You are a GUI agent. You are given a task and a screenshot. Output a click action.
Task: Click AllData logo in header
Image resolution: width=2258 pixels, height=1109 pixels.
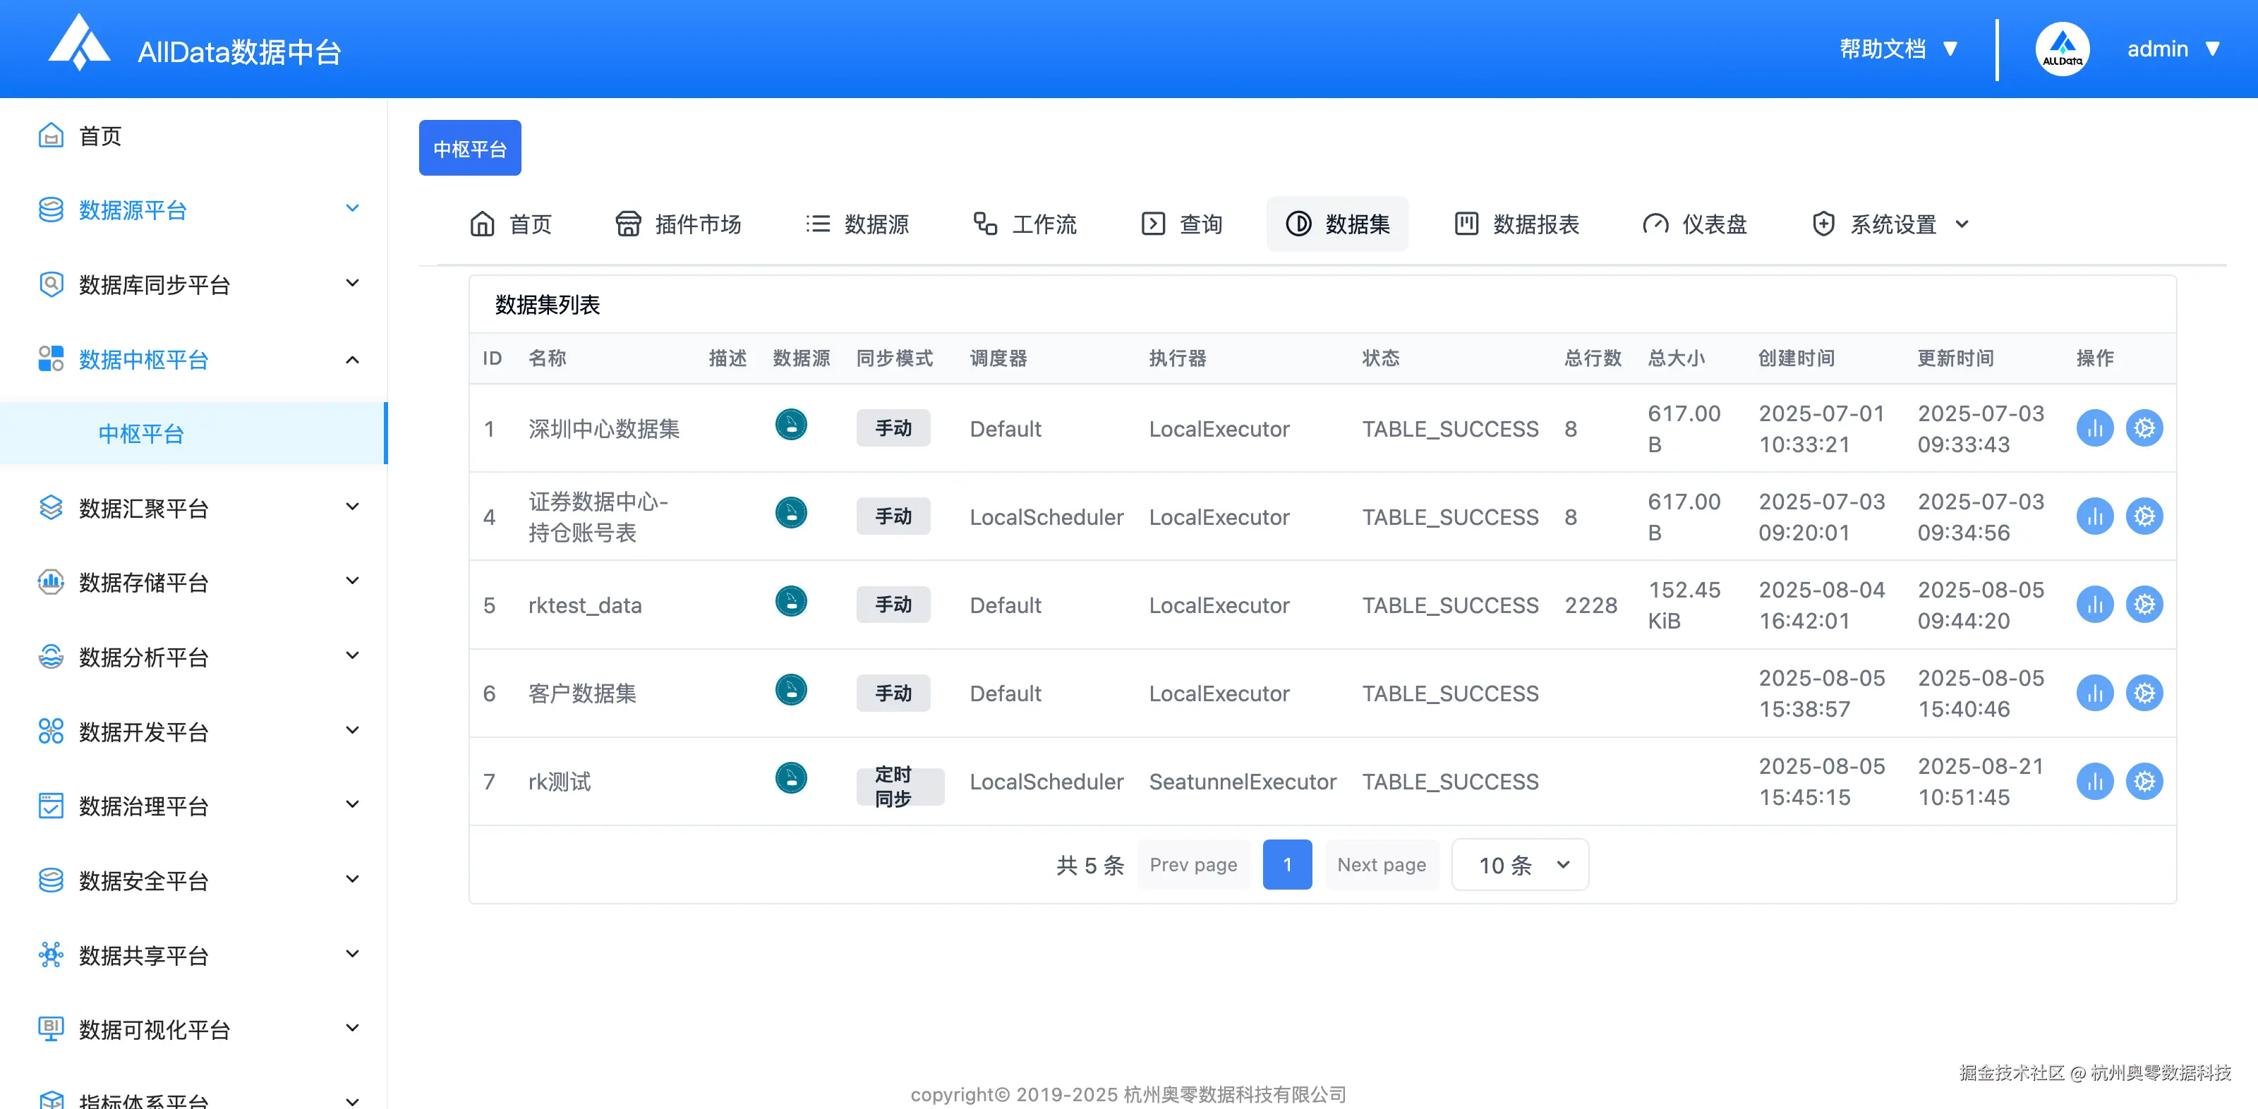pos(79,44)
